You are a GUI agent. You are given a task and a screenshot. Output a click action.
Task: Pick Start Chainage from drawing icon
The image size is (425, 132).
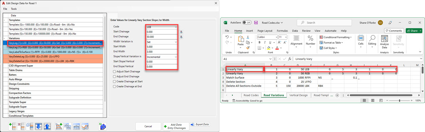point(181,32)
